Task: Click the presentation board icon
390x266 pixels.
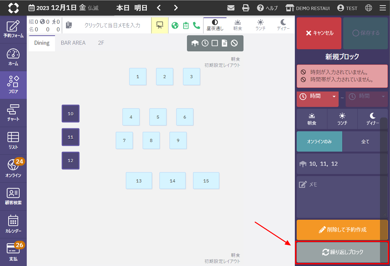Action: 160,25
